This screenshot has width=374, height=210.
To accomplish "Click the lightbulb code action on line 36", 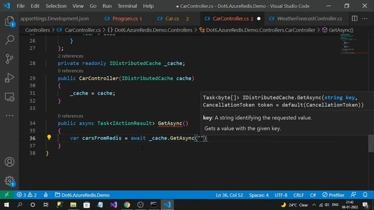I will click(49, 138).
